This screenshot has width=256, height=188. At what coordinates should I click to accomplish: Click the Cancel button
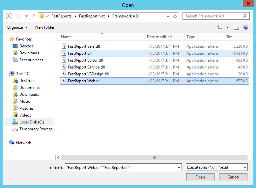click(x=233, y=177)
